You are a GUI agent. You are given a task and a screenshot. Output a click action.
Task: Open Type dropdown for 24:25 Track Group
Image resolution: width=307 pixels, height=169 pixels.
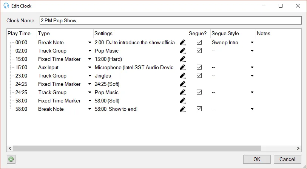[89, 92]
